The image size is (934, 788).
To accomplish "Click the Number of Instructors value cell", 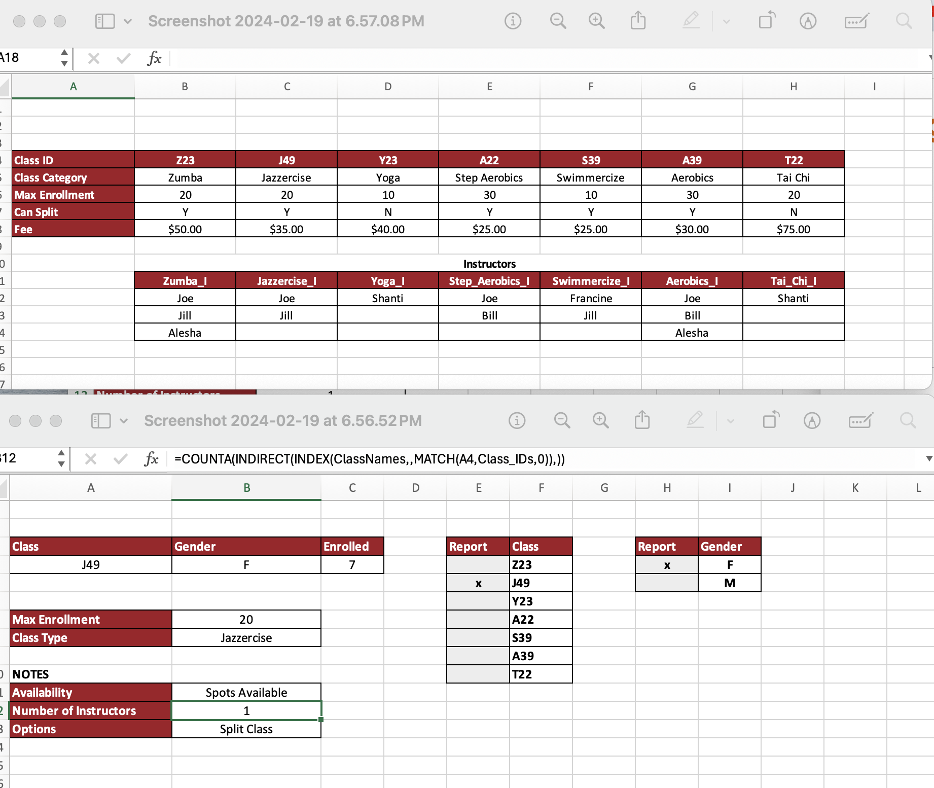I will coord(246,711).
